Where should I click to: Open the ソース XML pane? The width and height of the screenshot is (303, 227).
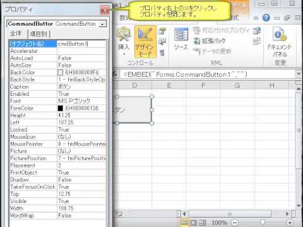pos(181,40)
